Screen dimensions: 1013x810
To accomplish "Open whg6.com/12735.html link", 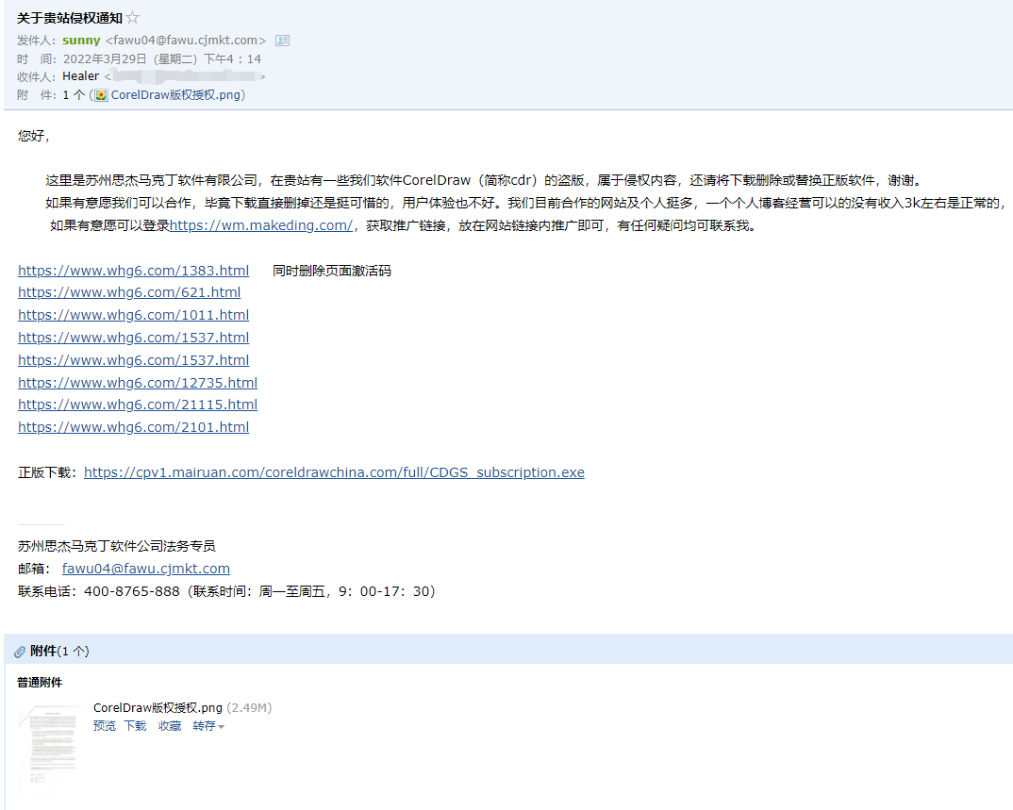I will [138, 383].
